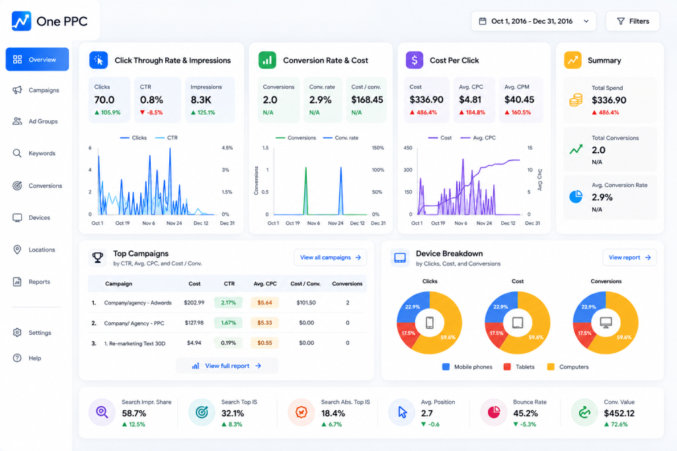Click the Top Campaigns trophy icon
The width and height of the screenshot is (677, 451).
[x=98, y=258]
